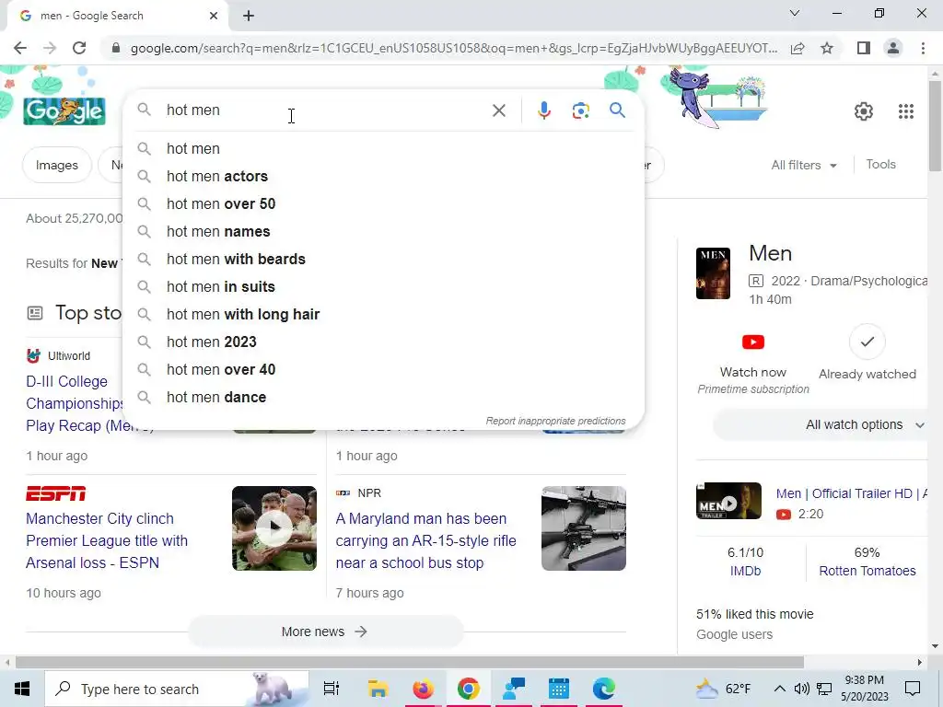943x707 pixels.
Task: Click the More news button
Action: pos(325,632)
